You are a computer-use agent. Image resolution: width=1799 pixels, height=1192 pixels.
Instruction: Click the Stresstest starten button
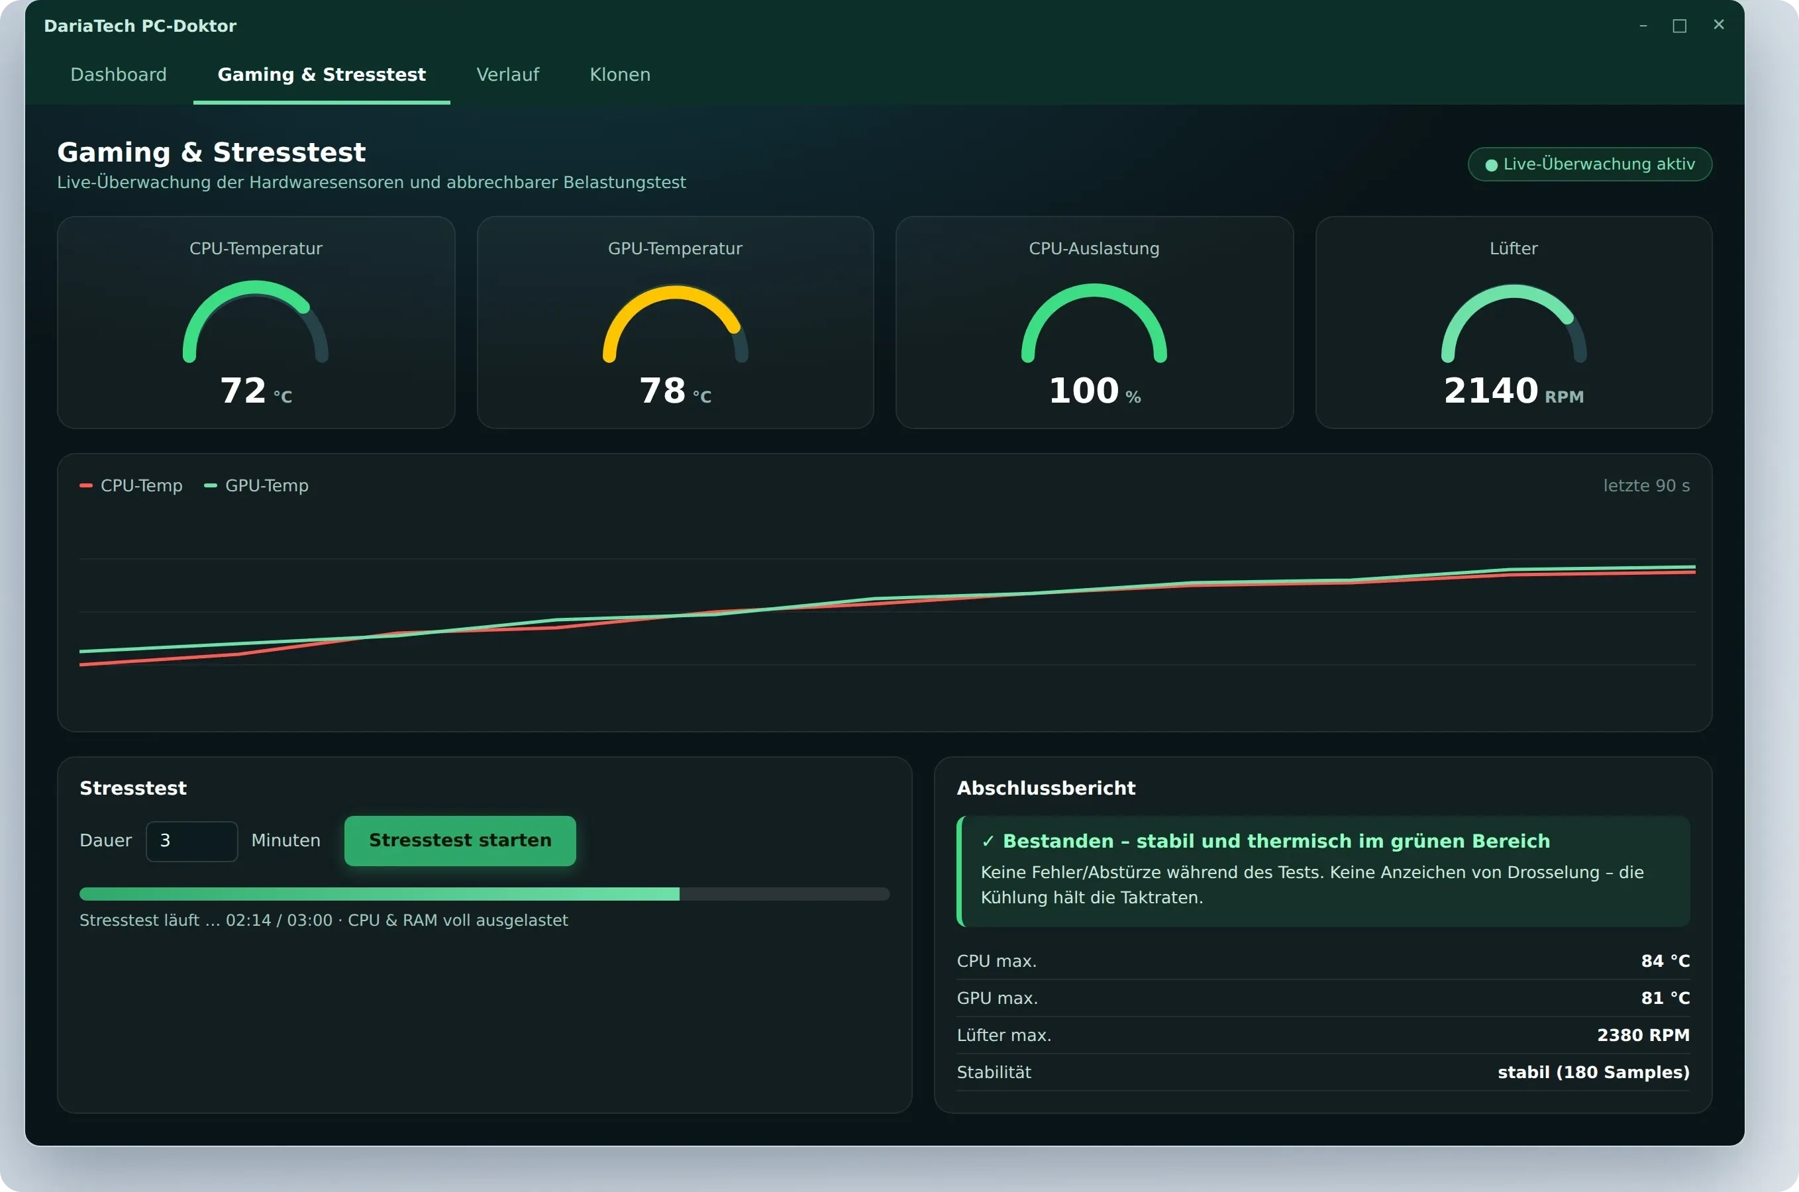460,840
